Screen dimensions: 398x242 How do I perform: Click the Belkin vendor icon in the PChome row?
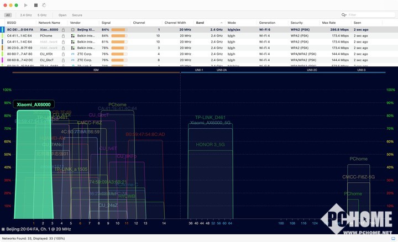[x=73, y=36]
